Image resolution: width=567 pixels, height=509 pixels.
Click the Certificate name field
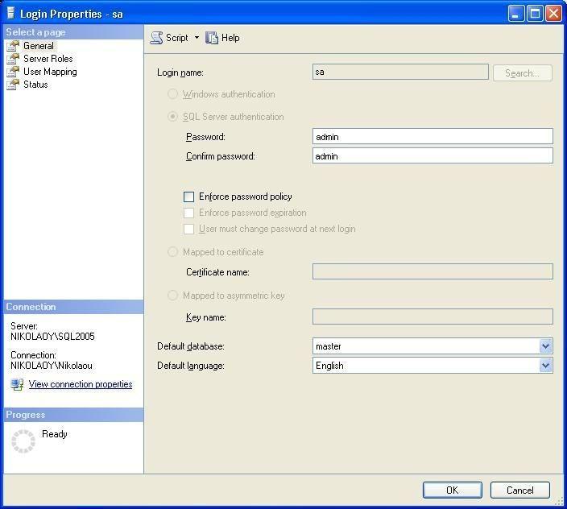(x=432, y=271)
